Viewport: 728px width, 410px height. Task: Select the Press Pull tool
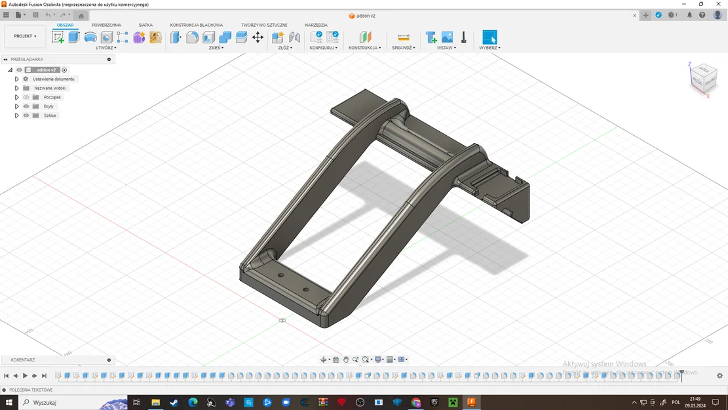pyautogui.click(x=176, y=37)
